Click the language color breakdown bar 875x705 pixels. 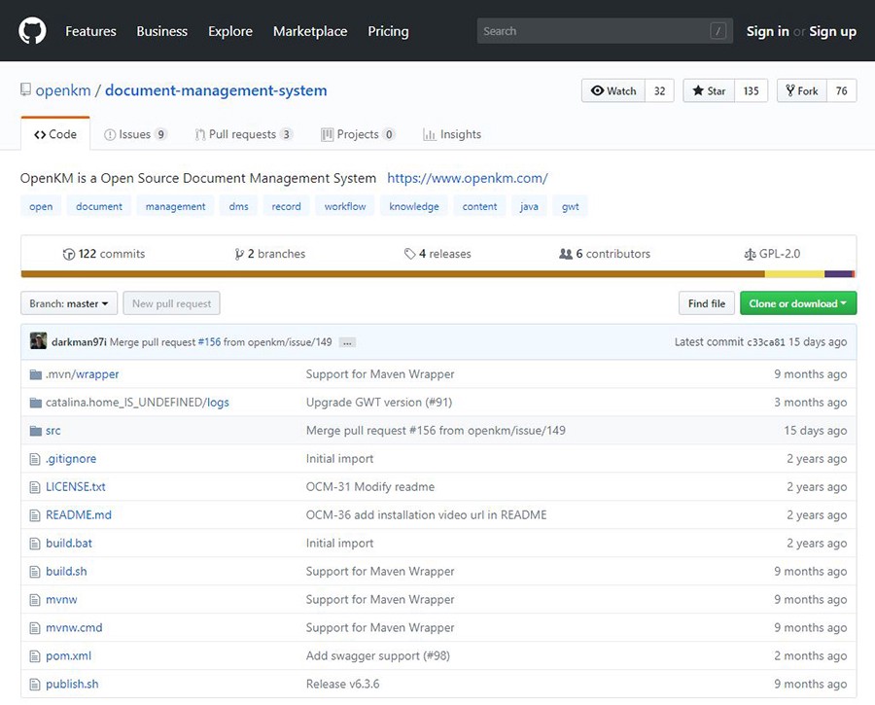pos(437,274)
